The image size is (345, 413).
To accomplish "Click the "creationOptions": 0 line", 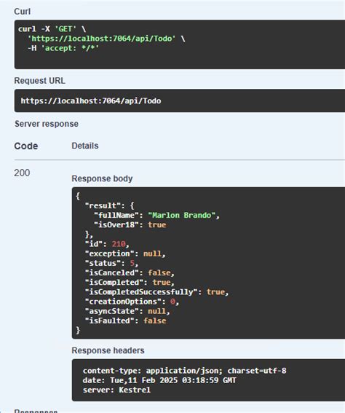I will point(132,302).
